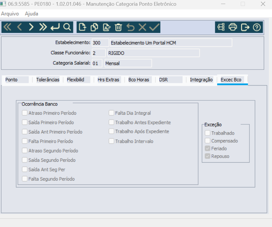The width and height of the screenshot is (272, 227).
Task: Click the Mensal description field
Action: 128,63
